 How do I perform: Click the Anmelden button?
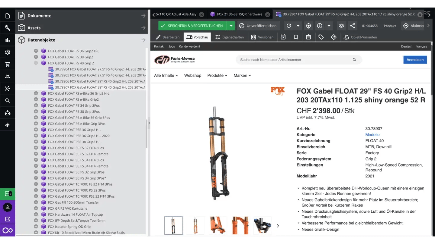pyautogui.click(x=415, y=60)
